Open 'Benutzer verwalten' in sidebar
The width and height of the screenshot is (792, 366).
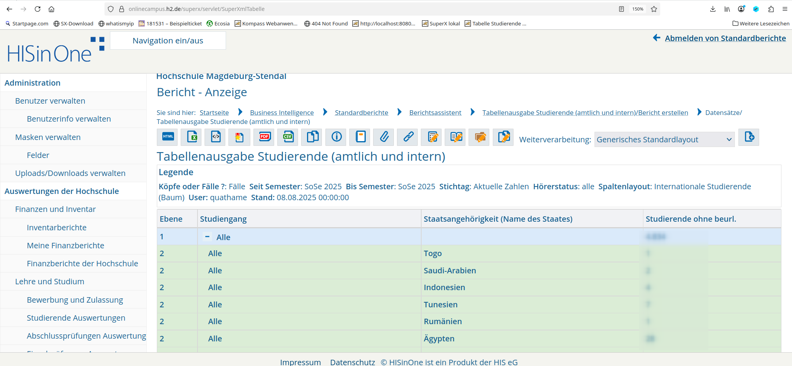[x=50, y=101]
